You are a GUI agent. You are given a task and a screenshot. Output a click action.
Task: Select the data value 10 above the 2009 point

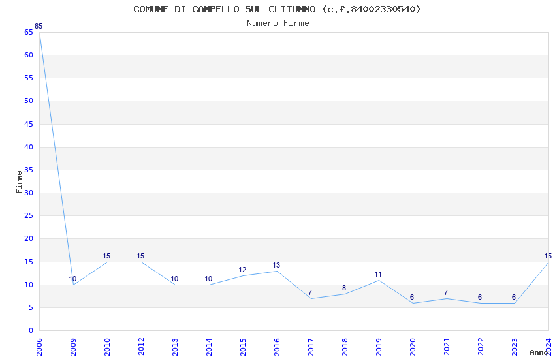point(72,279)
